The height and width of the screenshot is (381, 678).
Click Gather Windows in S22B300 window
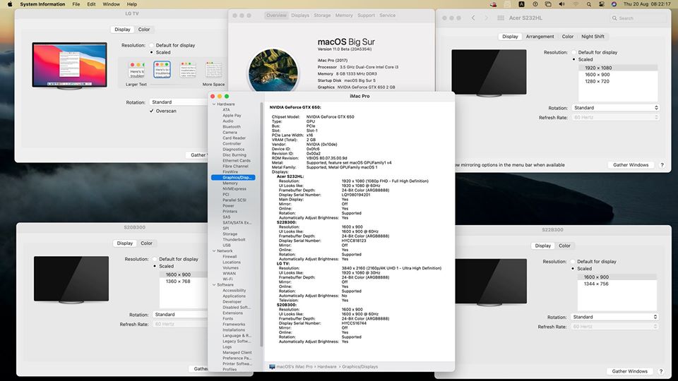tap(629, 371)
